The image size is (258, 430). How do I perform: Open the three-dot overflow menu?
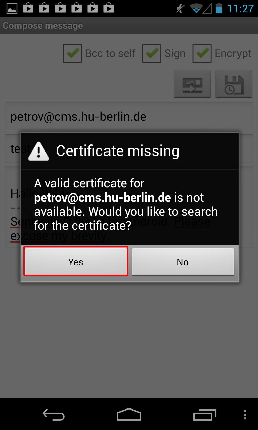tap(245, 415)
